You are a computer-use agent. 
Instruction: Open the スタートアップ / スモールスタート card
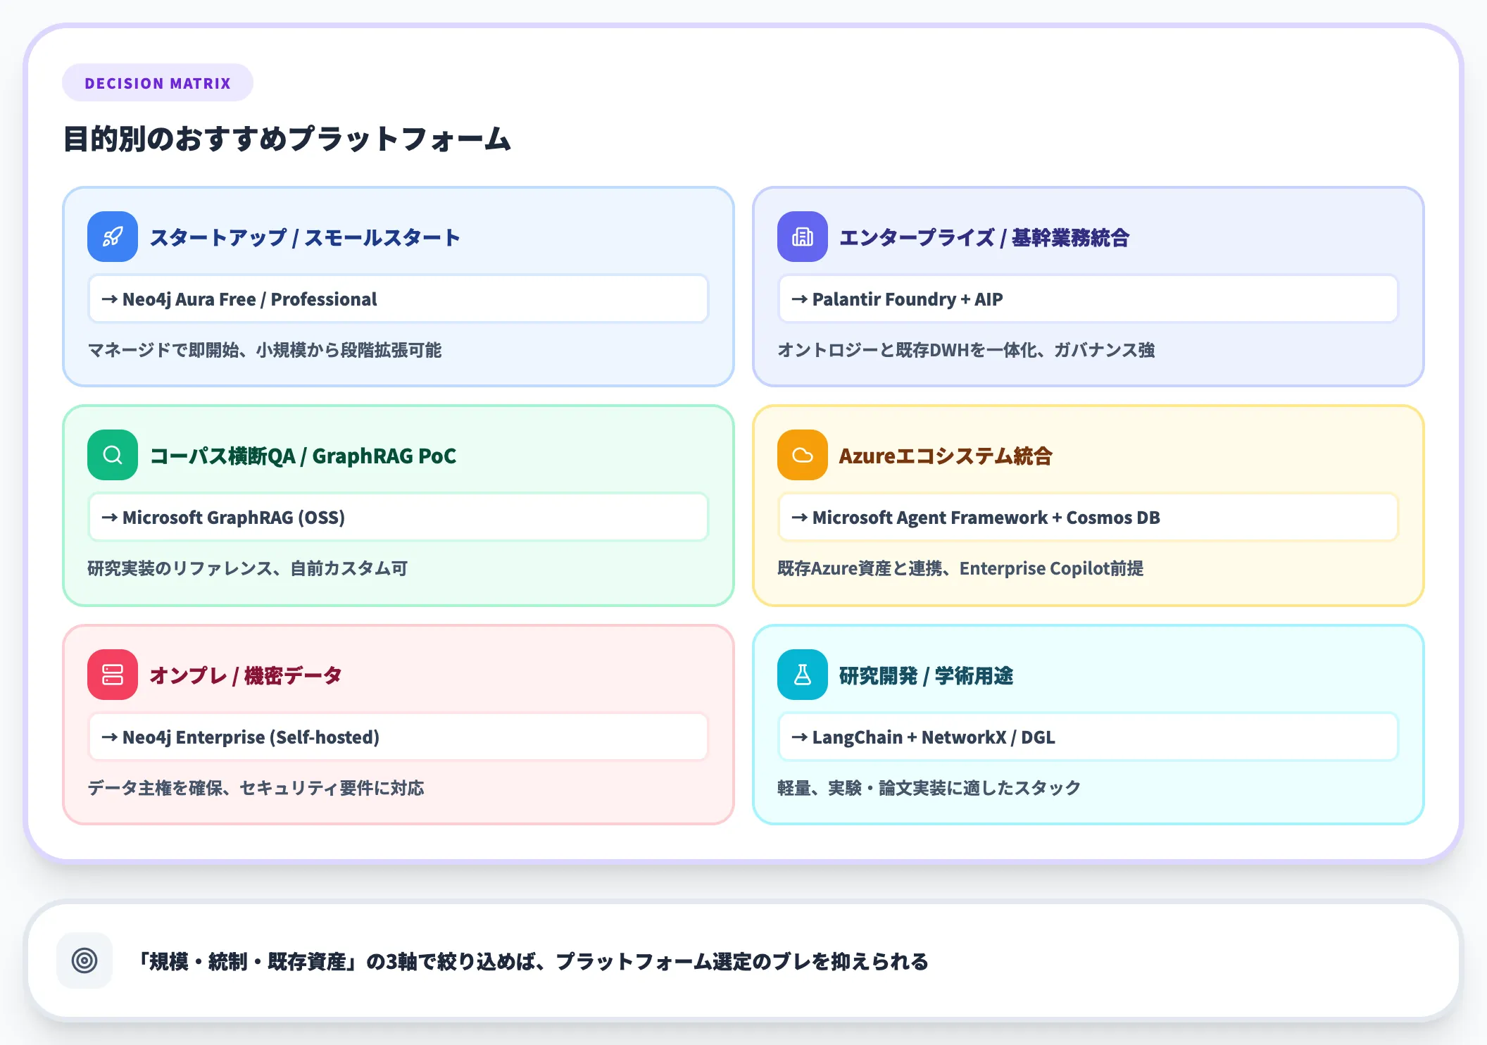398,285
